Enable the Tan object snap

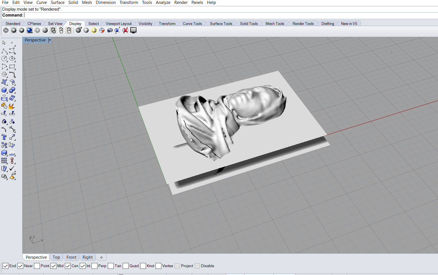[x=111, y=266]
